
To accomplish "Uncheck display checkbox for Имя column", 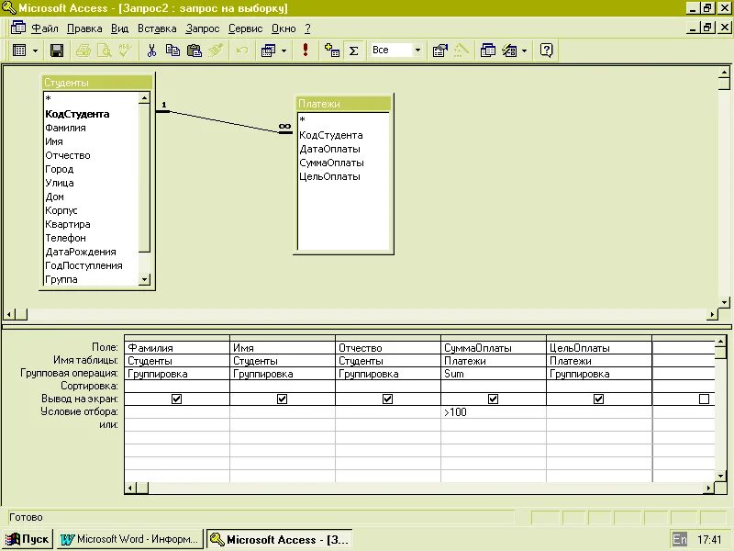I will point(282,399).
